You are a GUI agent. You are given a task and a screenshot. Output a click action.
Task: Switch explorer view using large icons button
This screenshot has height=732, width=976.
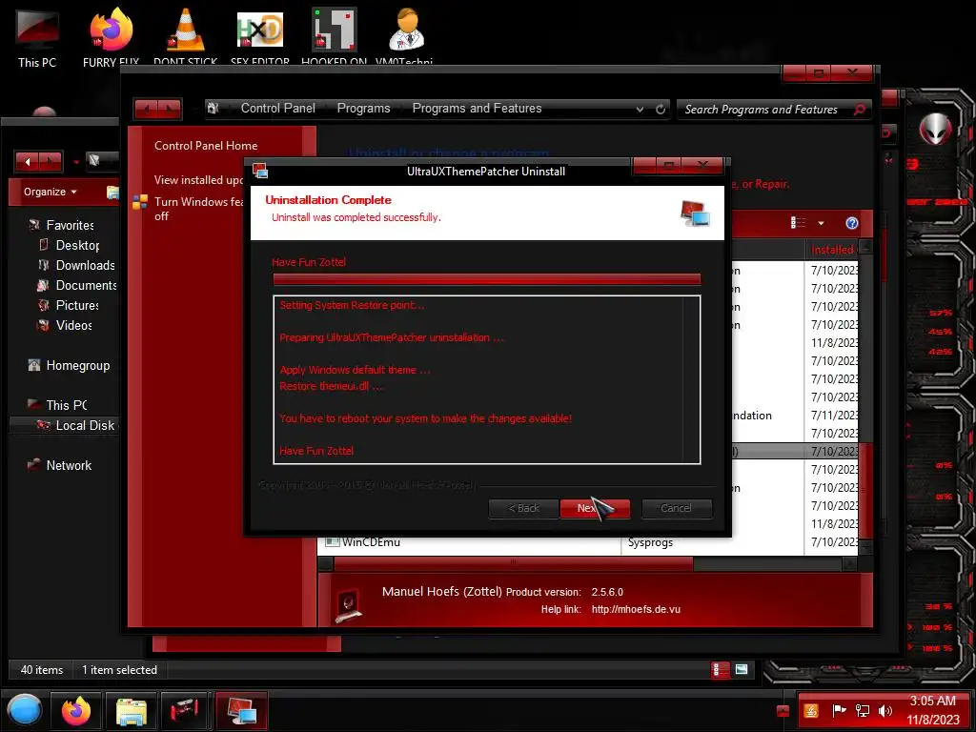click(x=742, y=670)
